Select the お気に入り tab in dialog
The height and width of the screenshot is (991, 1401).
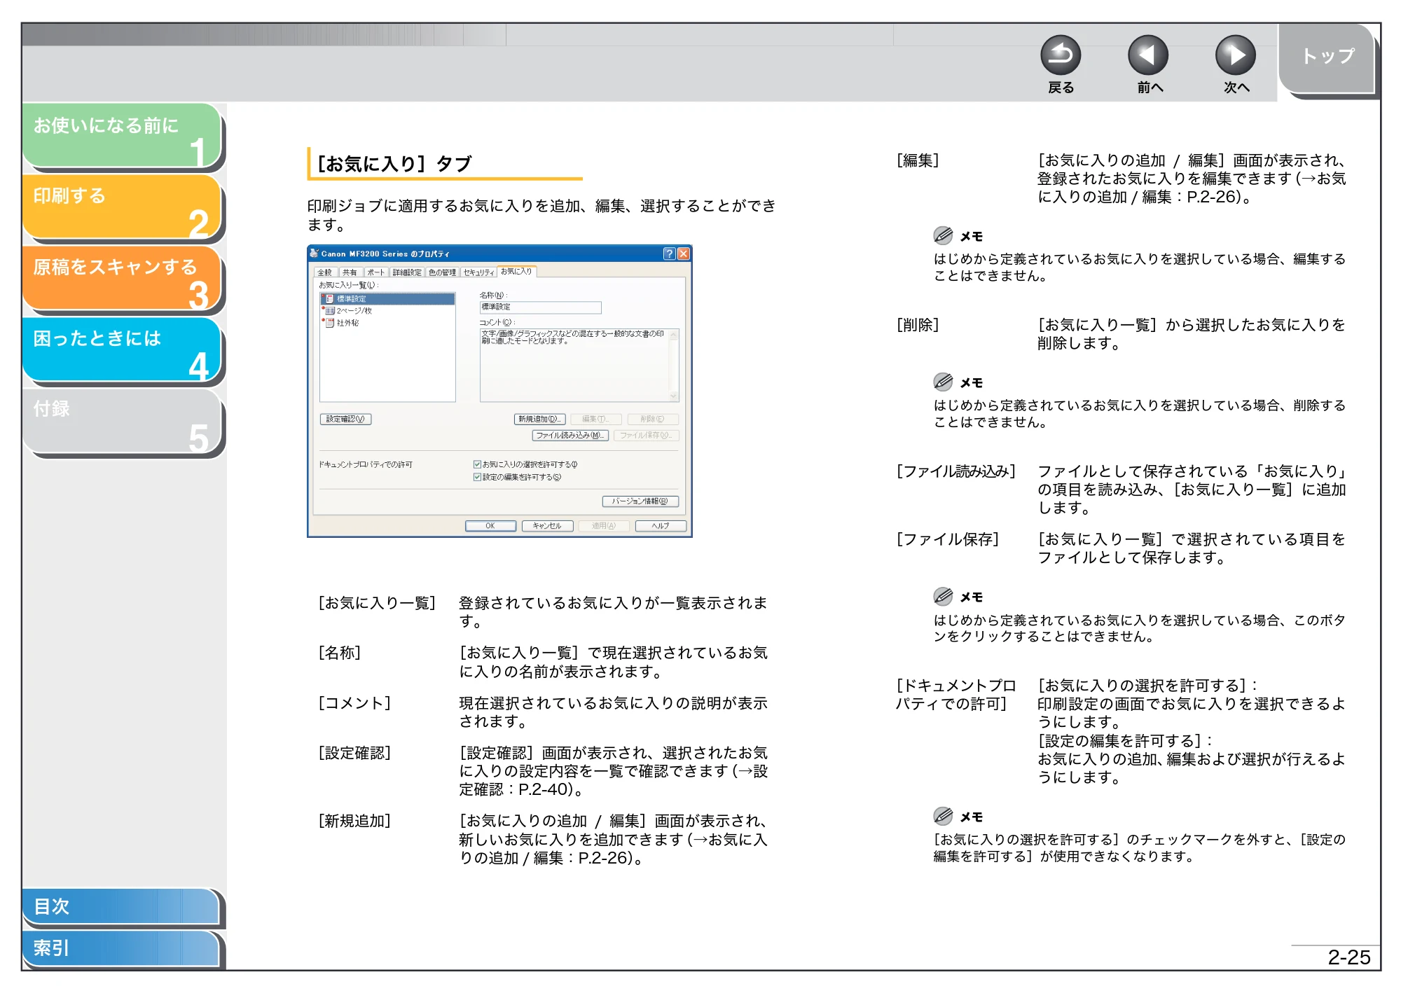517,271
